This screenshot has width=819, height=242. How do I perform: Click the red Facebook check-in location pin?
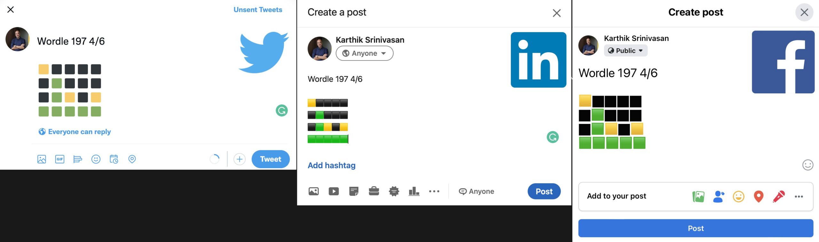click(x=759, y=197)
